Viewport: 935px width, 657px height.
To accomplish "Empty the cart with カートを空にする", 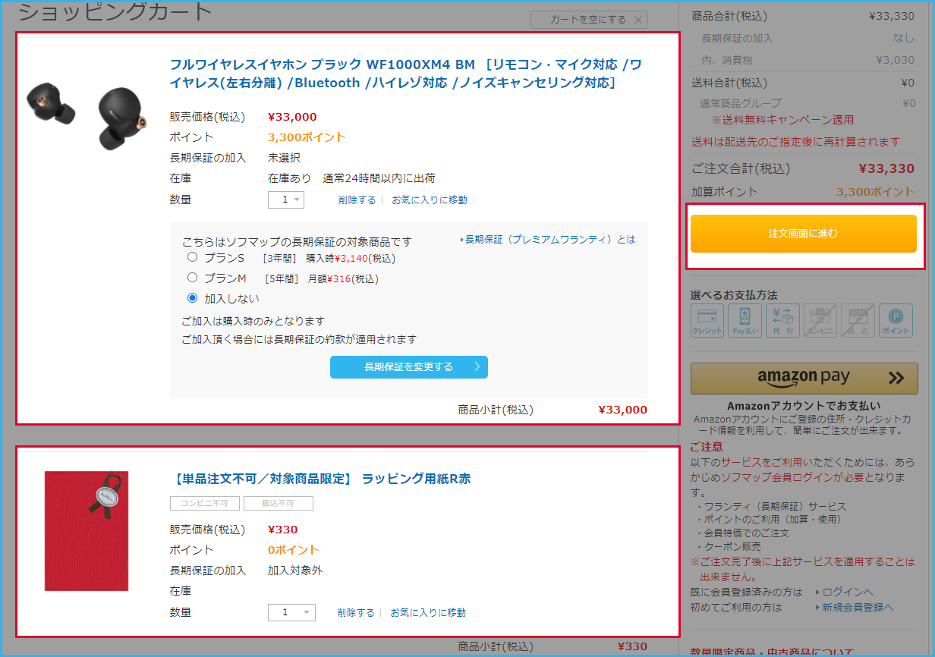I will (589, 20).
